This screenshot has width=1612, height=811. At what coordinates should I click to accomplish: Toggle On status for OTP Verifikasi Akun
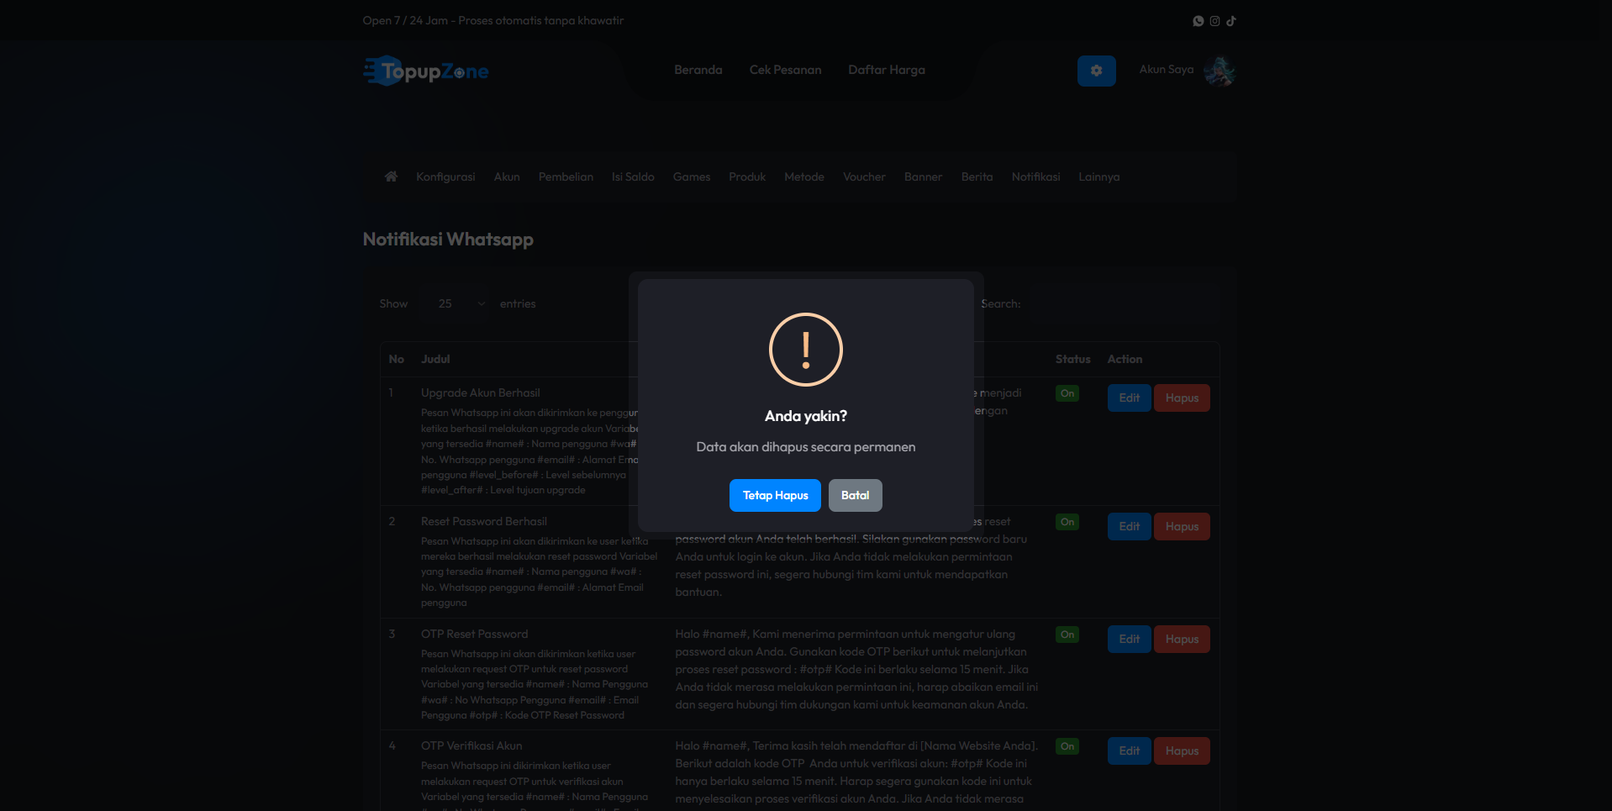(x=1067, y=746)
